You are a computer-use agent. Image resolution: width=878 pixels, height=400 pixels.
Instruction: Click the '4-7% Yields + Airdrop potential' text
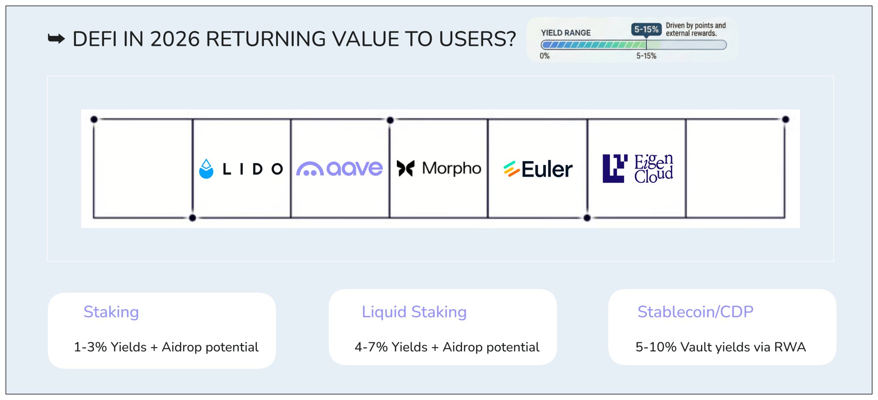[x=447, y=347]
